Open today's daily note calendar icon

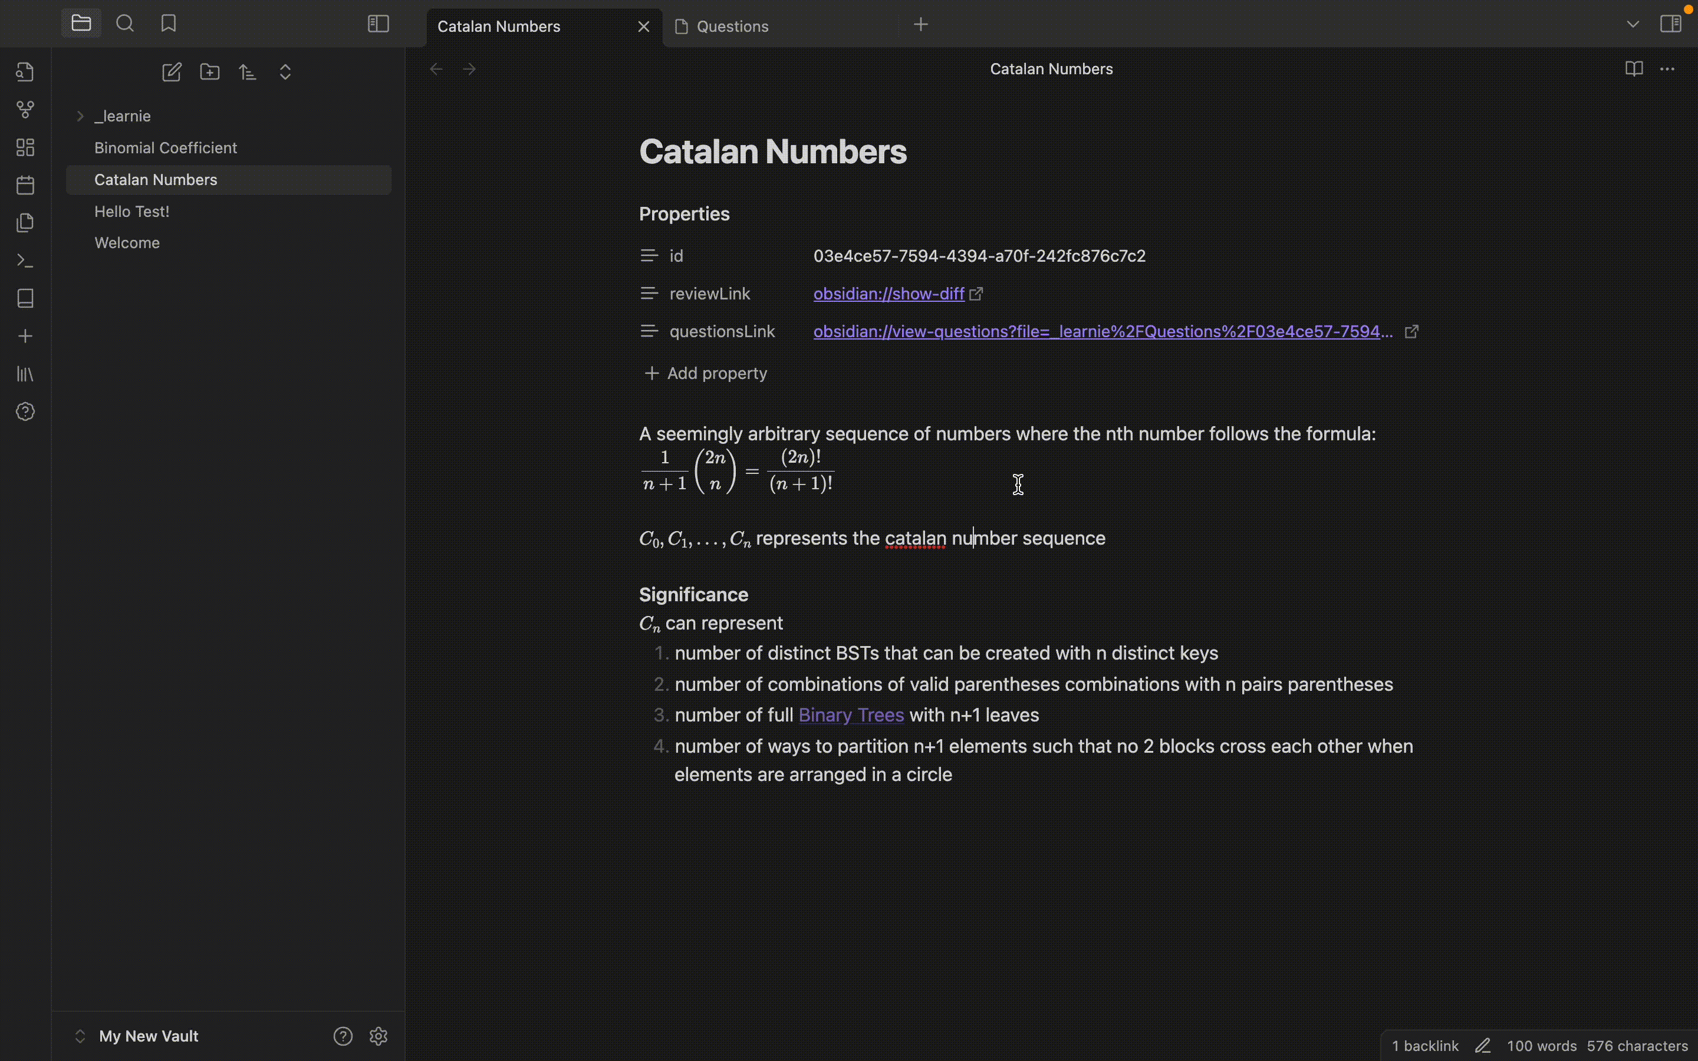pos(25,185)
